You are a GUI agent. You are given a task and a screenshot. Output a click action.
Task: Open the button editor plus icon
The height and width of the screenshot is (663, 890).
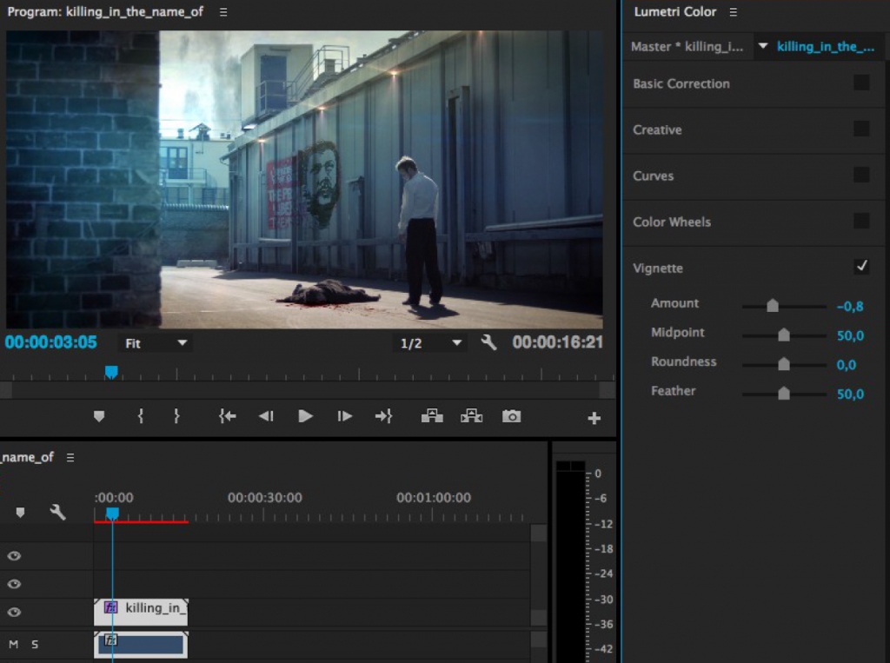tap(594, 418)
